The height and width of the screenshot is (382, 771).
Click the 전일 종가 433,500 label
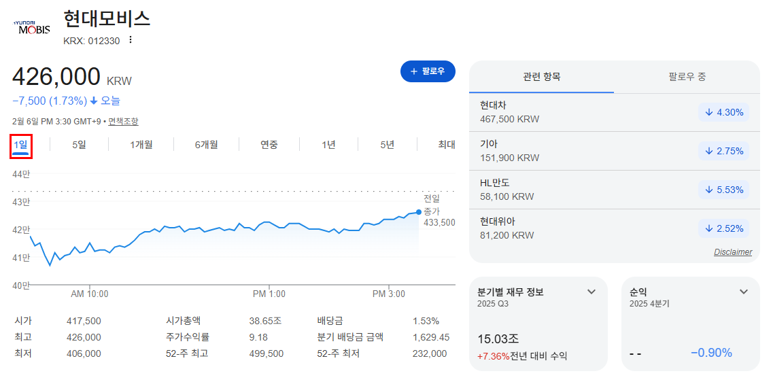[439, 211]
